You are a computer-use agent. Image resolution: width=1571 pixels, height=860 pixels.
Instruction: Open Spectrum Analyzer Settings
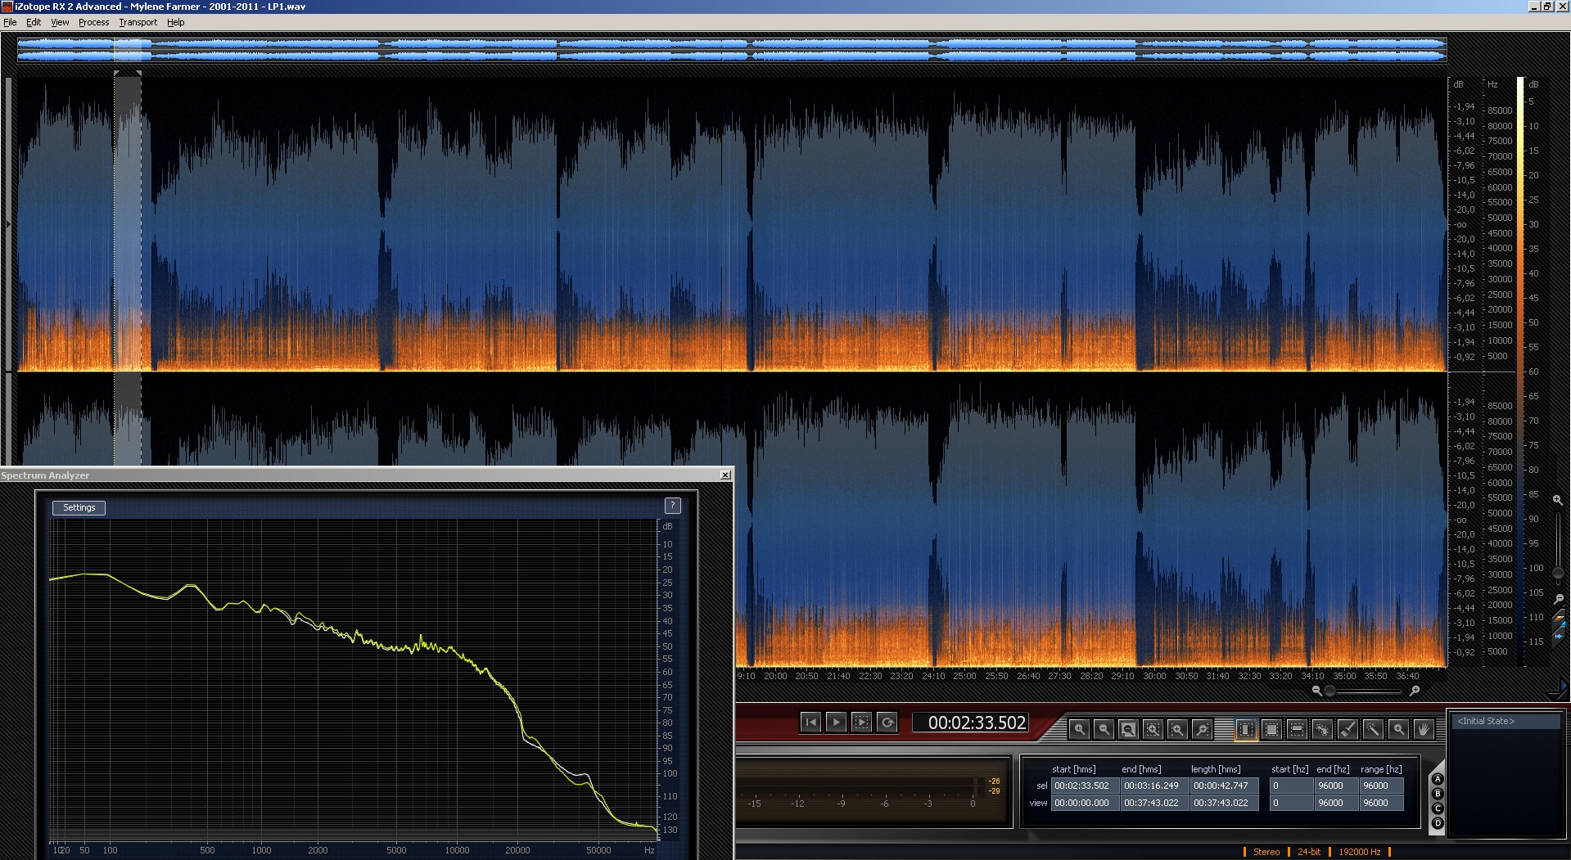click(79, 507)
